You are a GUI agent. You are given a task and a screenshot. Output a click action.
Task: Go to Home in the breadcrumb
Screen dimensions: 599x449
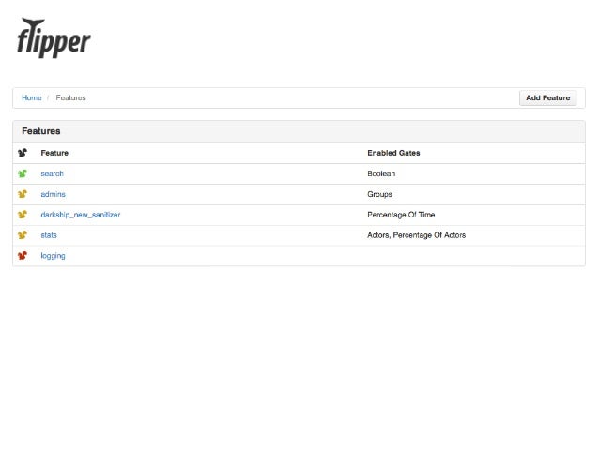pos(32,97)
